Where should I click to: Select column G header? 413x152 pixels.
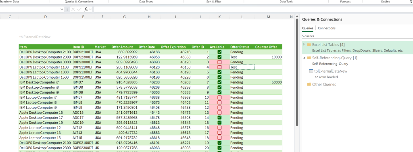click(x=124, y=17)
